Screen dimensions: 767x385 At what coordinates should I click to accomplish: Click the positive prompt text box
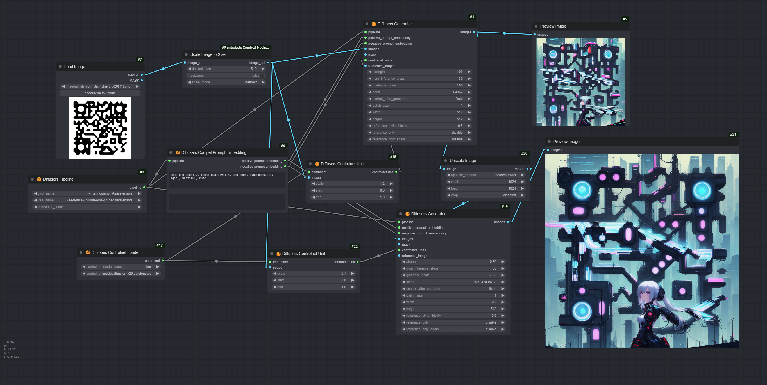coord(227,180)
